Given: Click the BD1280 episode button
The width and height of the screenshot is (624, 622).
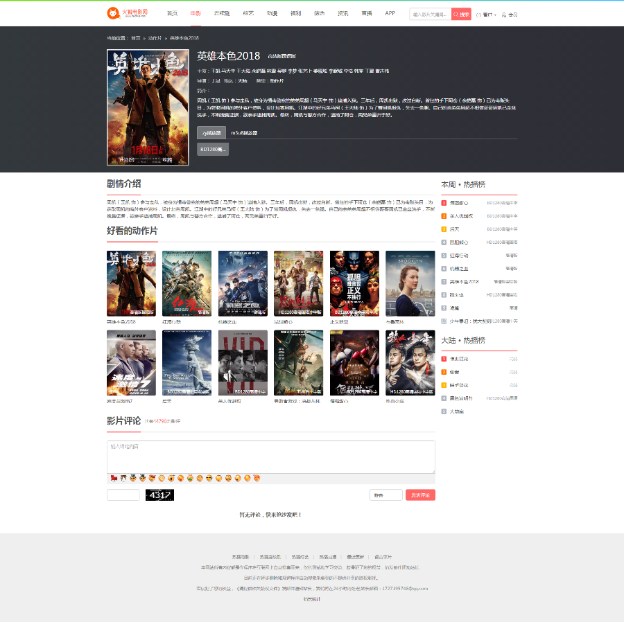Looking at the screenshot, I should tap(213, 150).
